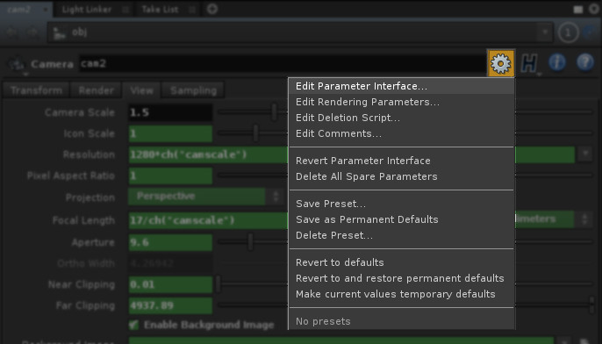This screenshot has width=602, height=344.
Task: Switch to the Transform tab
Action: tap(36, 90)
